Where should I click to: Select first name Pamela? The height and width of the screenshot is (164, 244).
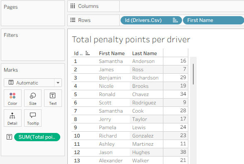pos(108,128)
